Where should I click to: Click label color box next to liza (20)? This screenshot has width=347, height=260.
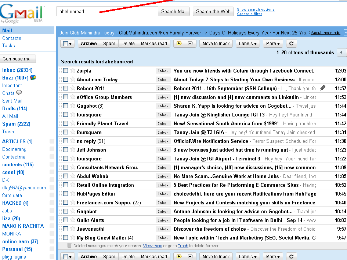(x=52, y=218)
